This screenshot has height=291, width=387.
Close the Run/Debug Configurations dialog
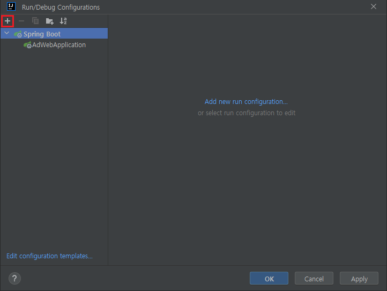tap(374, 6)
